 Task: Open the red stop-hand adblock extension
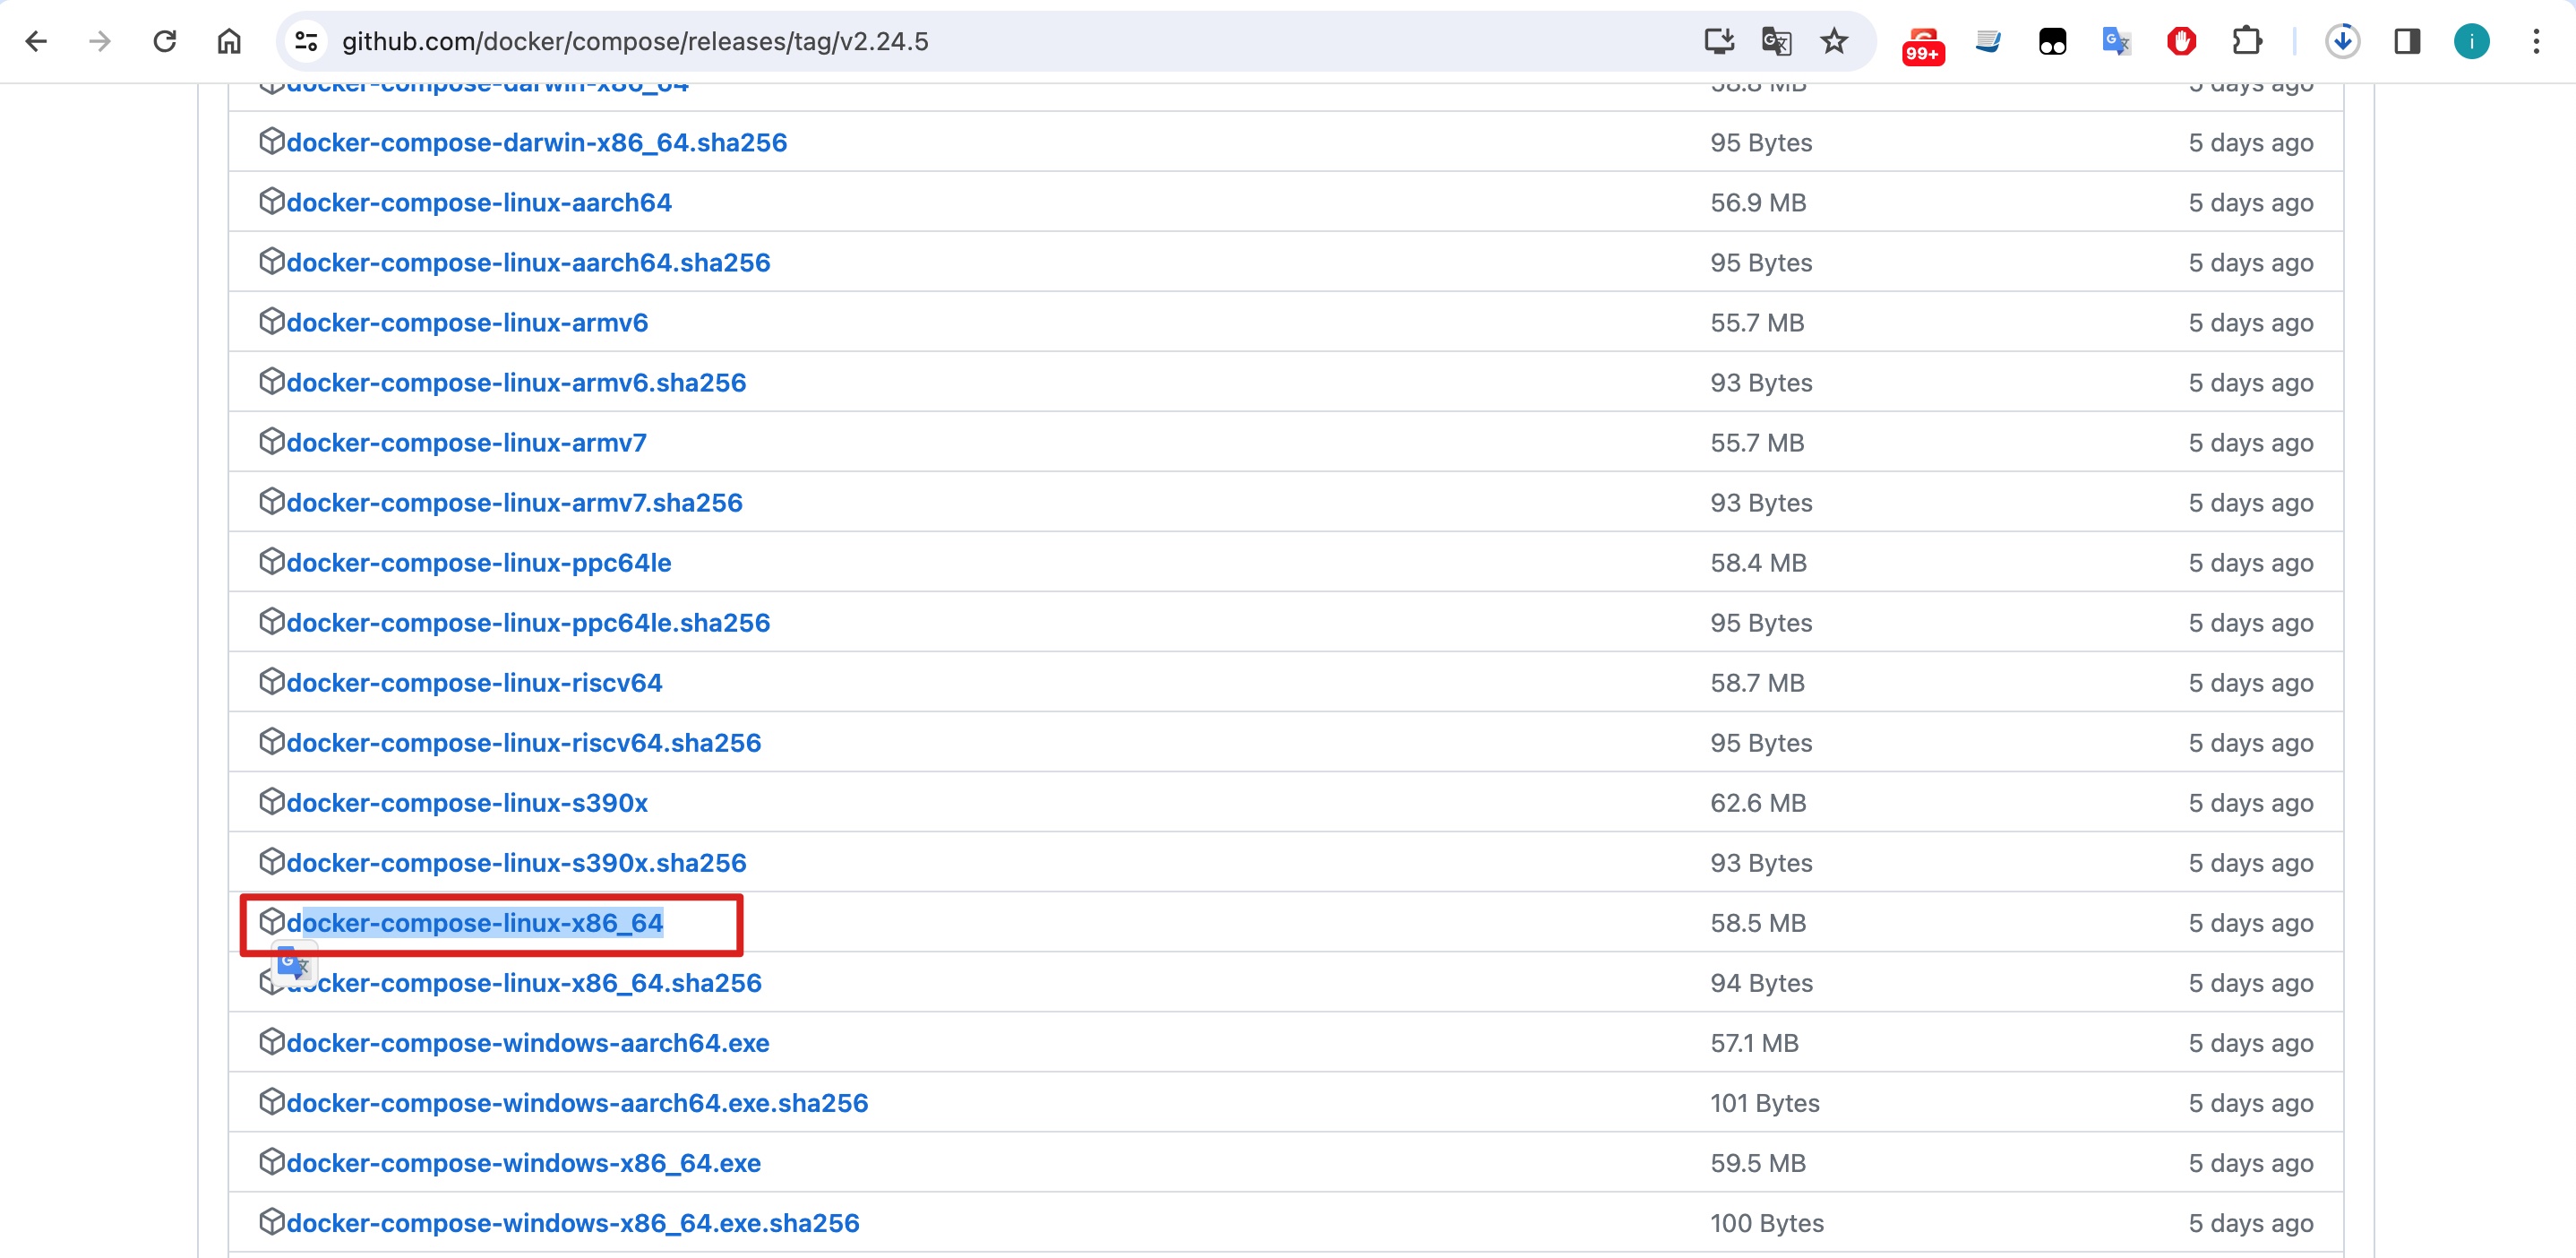pos(2181,41)
